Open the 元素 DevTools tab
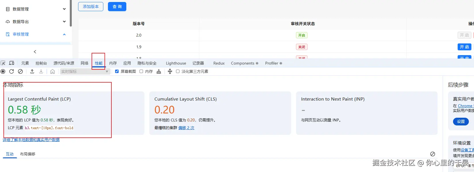The width and height of the screenshot is (474, 172). 25,63
